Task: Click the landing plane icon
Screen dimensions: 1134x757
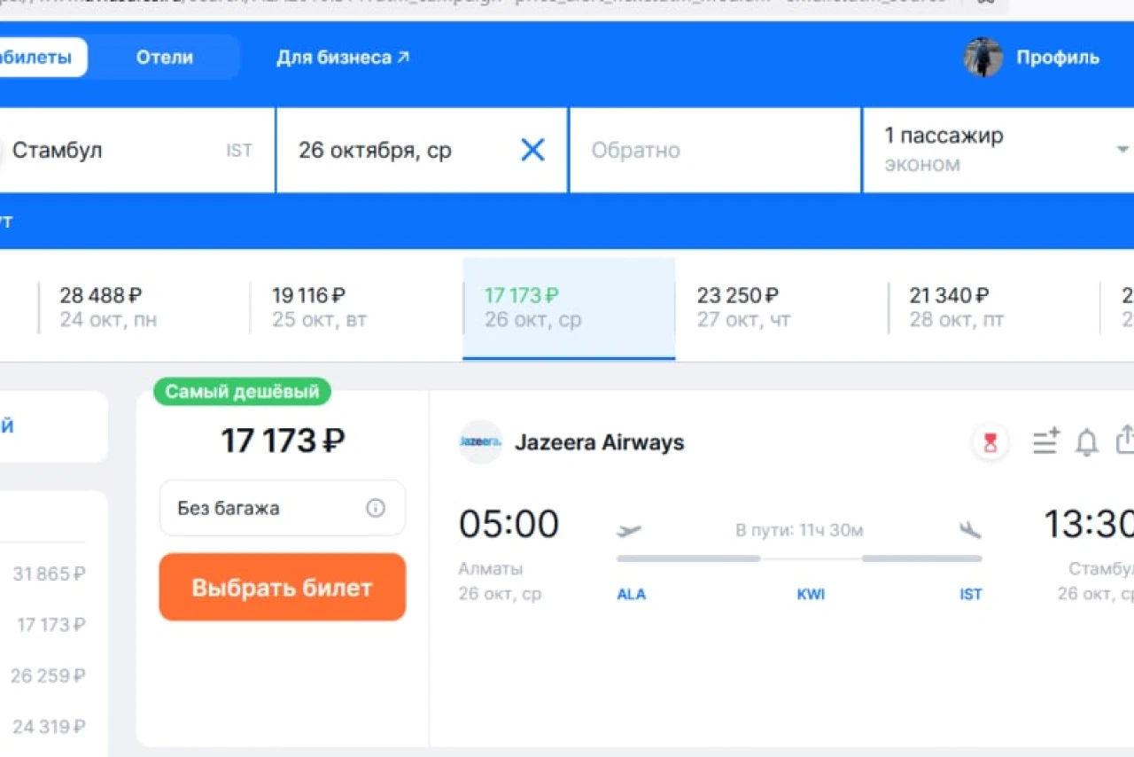Action: click(x=970, y=530)
